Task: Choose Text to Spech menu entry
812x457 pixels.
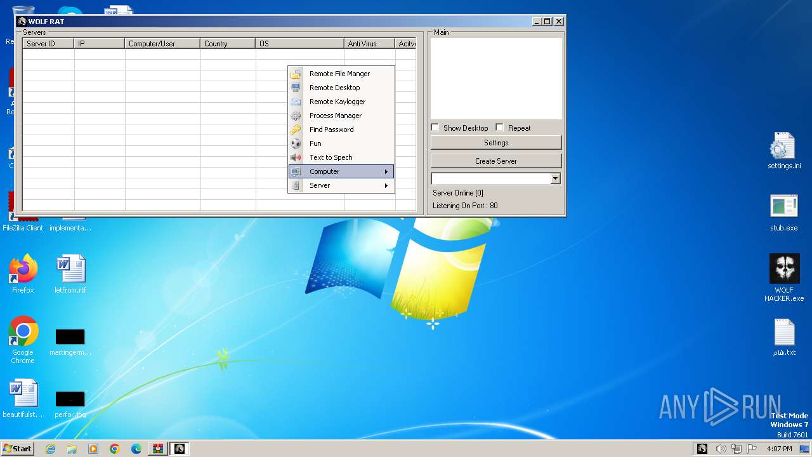Action: coord(341,157)
